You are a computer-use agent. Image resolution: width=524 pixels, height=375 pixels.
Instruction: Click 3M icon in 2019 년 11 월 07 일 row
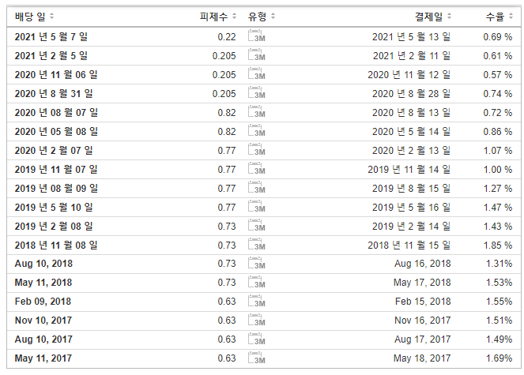257,169
